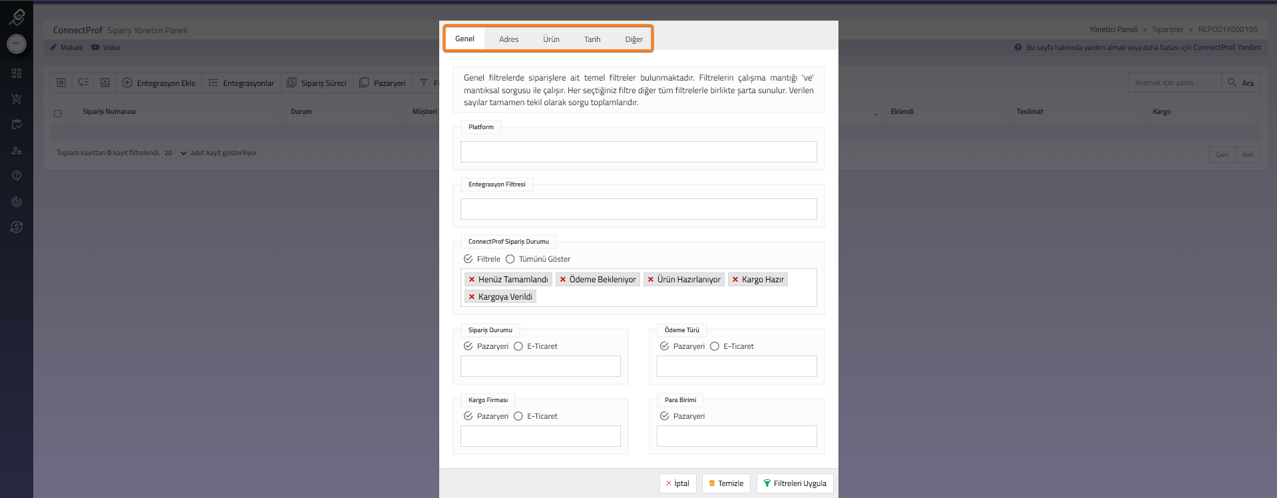Open the currency sync icon in the sidebar
This screenshot has height=498, width=1277.
coord(17,227)
